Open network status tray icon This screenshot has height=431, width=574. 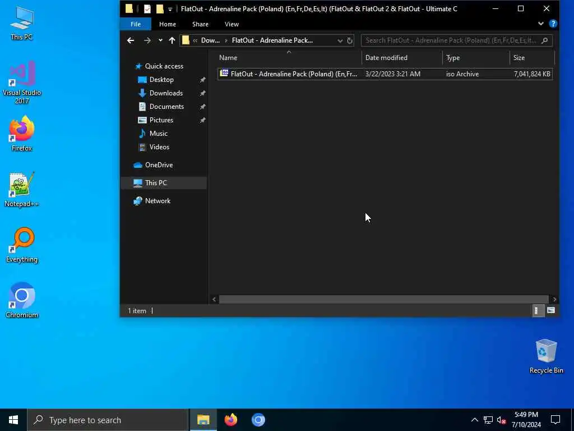[488, 420]
